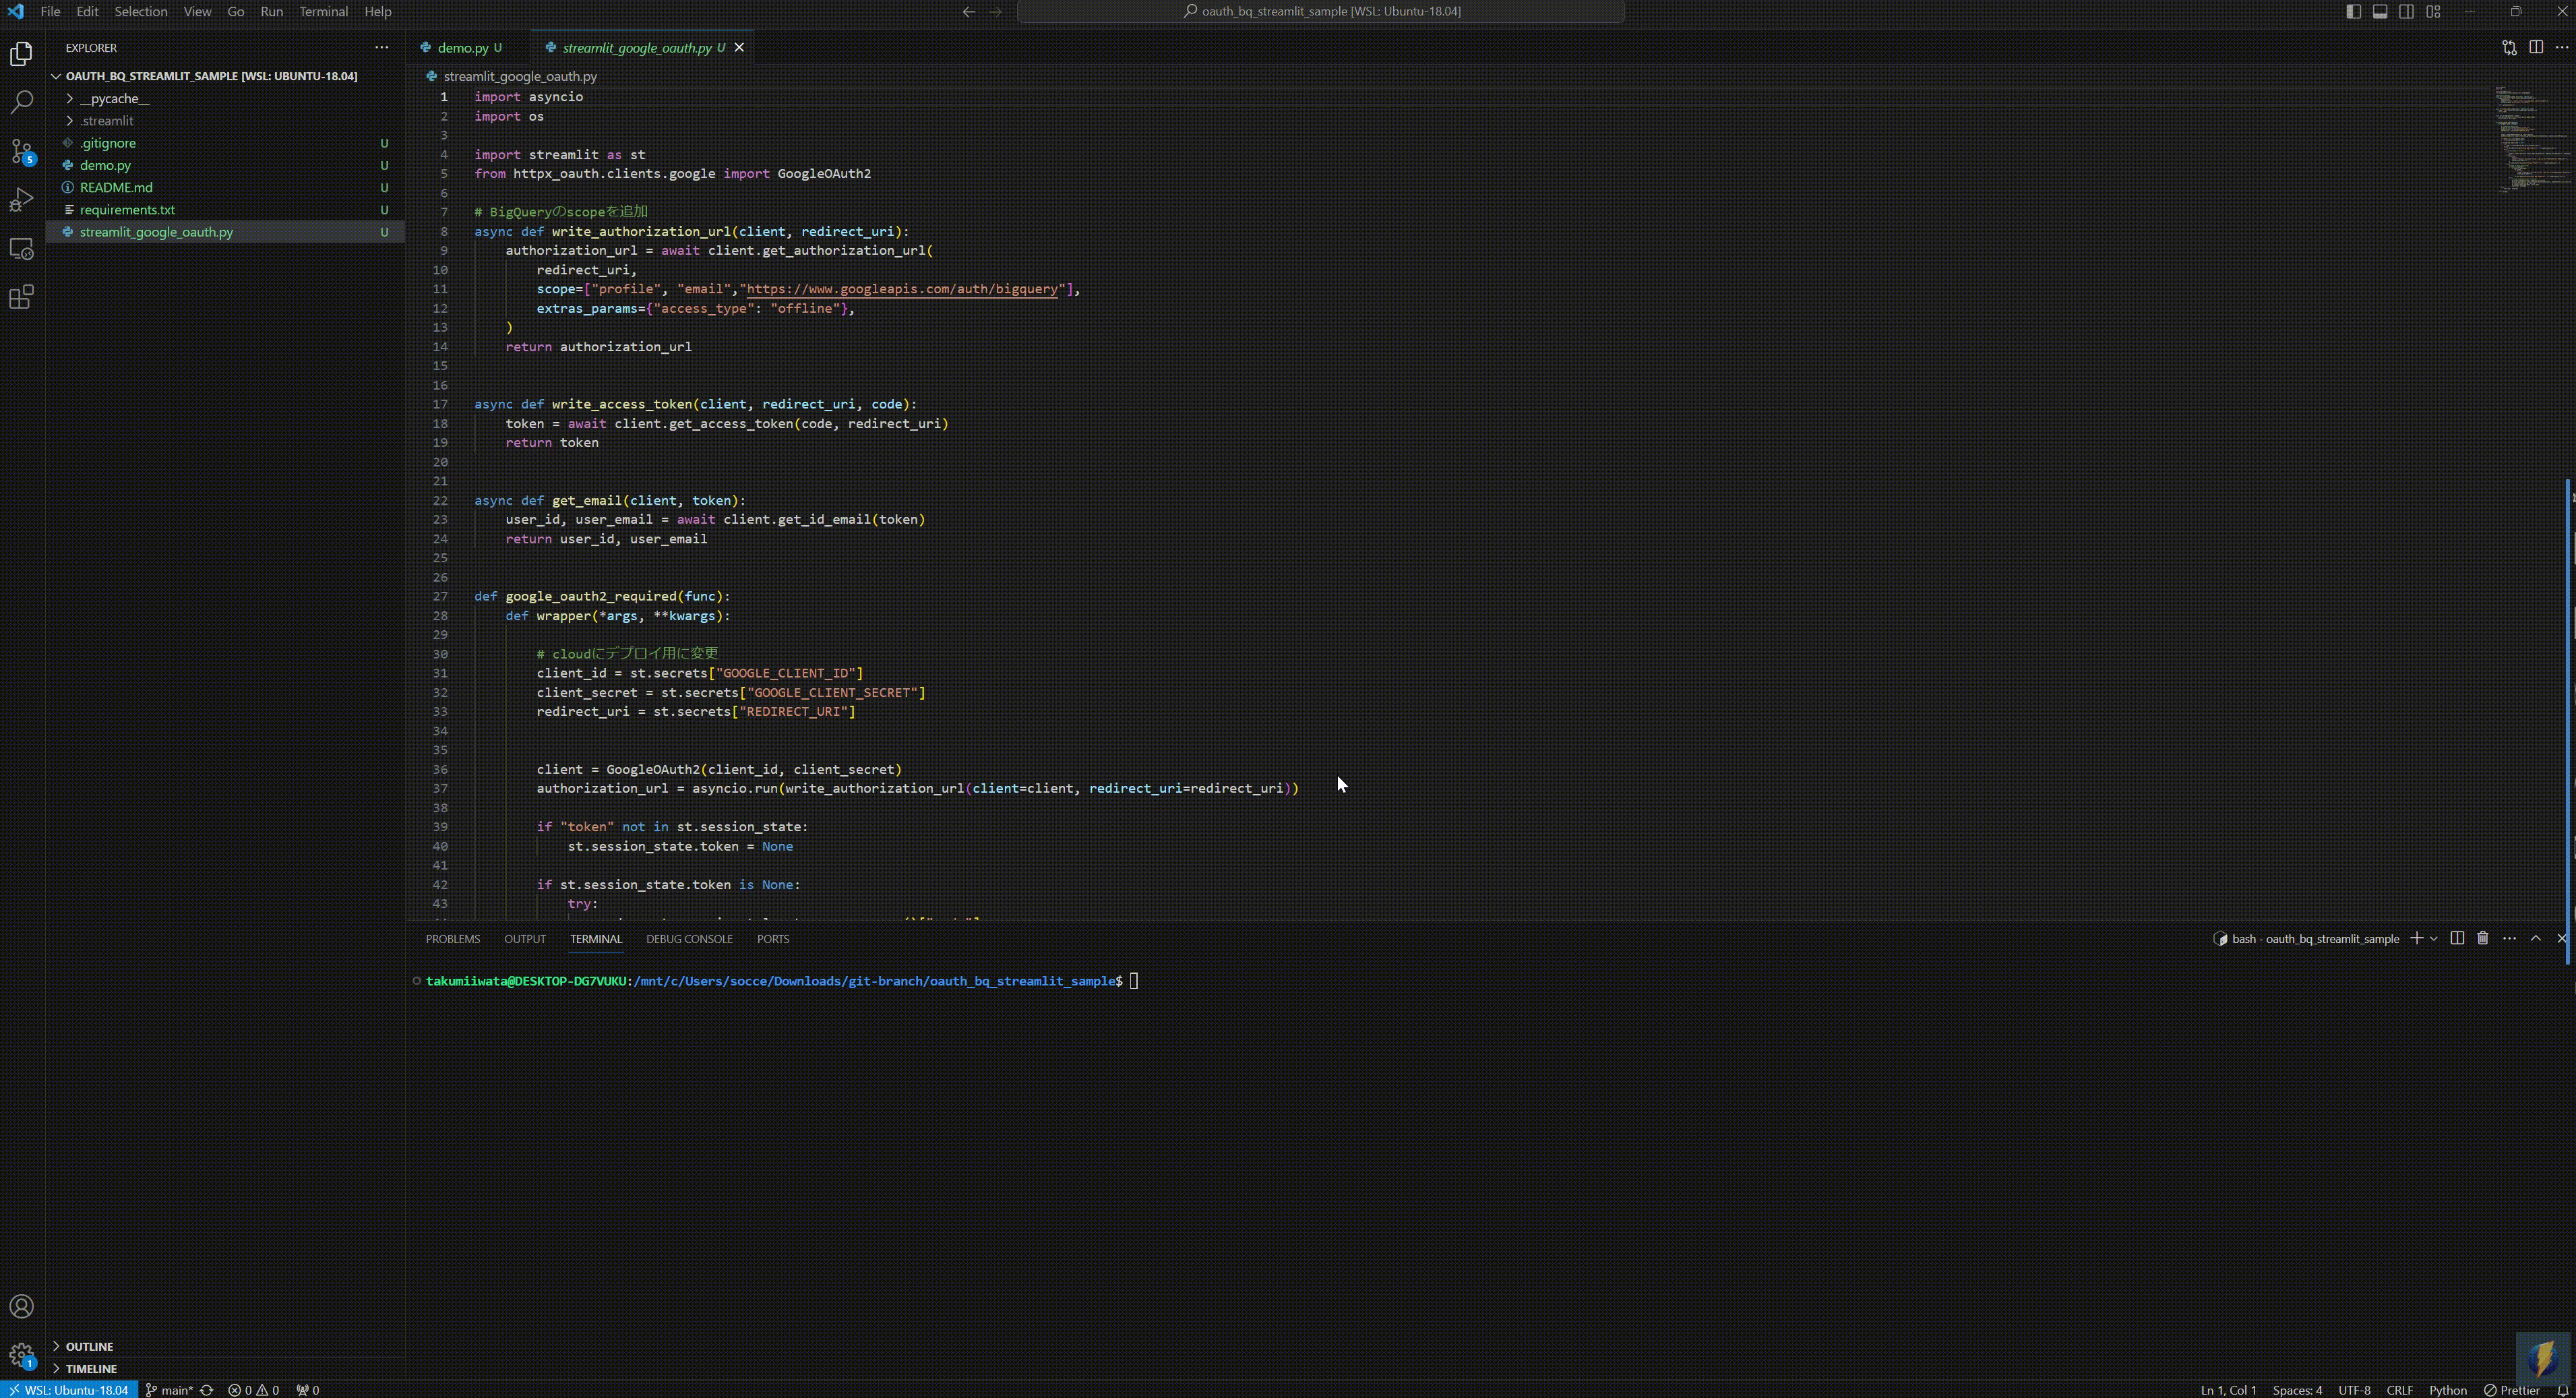Split the terminal panel
The image size is (2576, 1398).
tap(2457, 938)
